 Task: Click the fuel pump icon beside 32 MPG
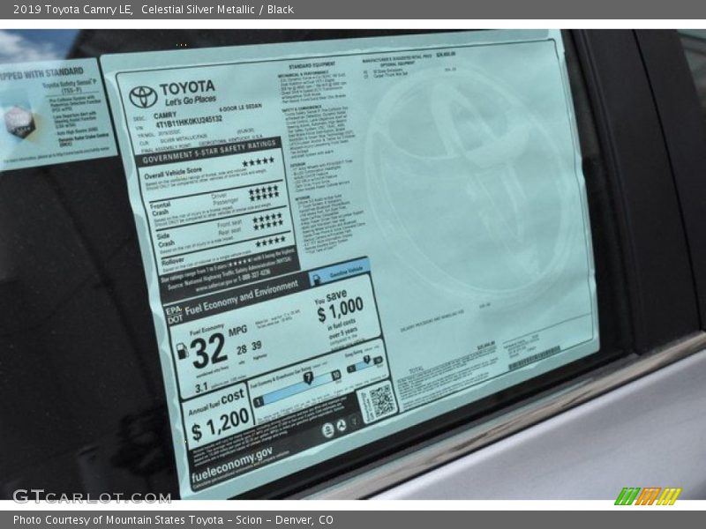click(x=183, y=351)
